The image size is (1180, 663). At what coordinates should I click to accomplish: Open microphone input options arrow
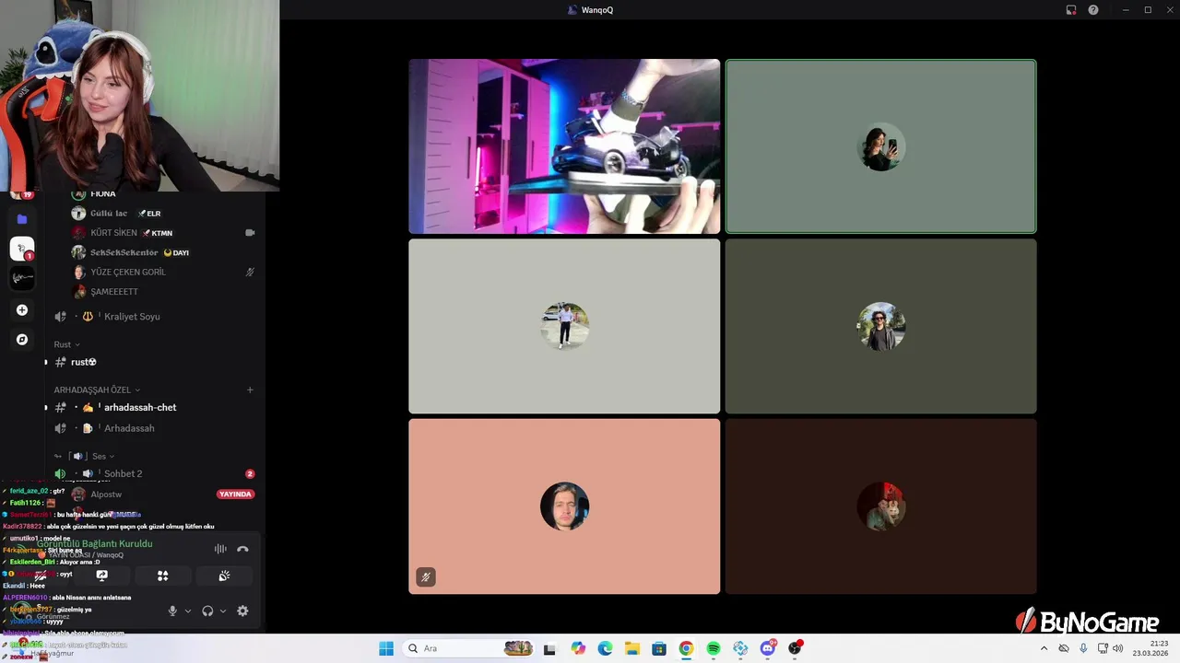(188, 611)
